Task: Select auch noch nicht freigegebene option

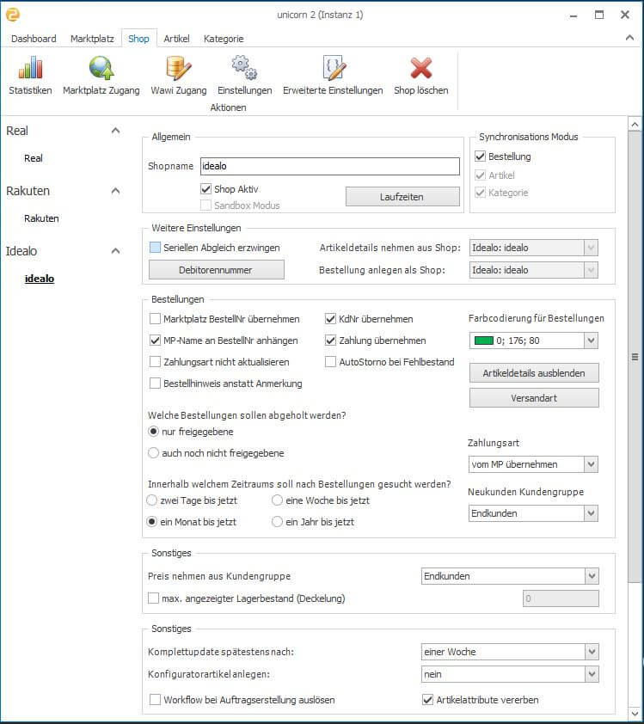Action: [153, 453]
